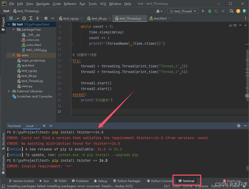Open the terminal tab options chevron

pyautogui.click(x=51, y=126)
